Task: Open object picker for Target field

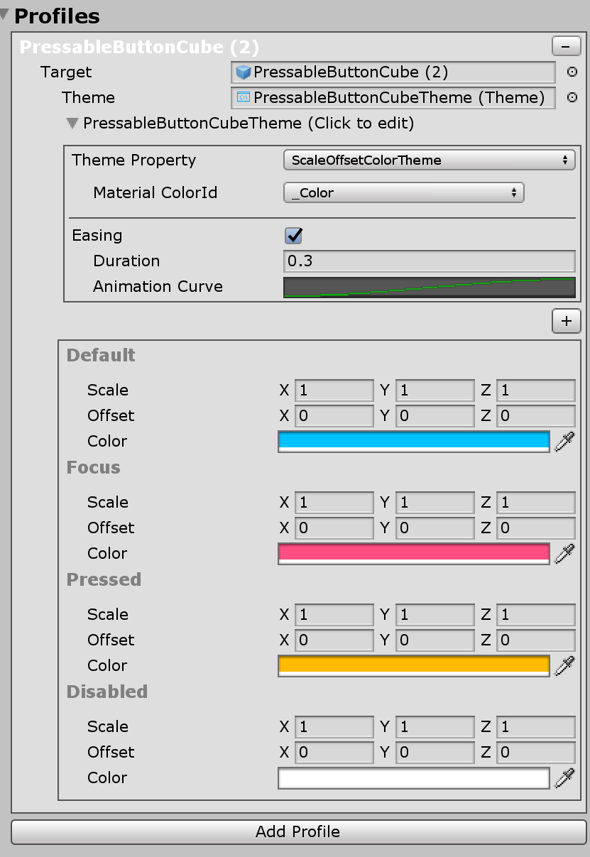Action: (x=572, y=72)
